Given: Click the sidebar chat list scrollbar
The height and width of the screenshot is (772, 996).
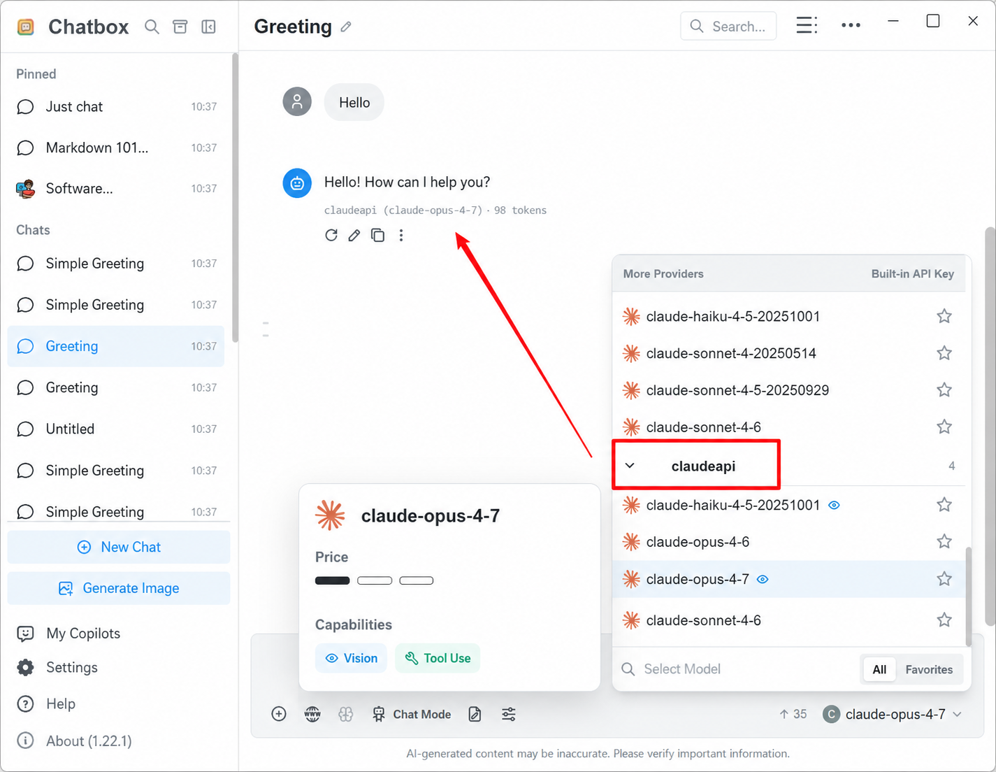Looking at the screenshot, I should pos(235,198).
